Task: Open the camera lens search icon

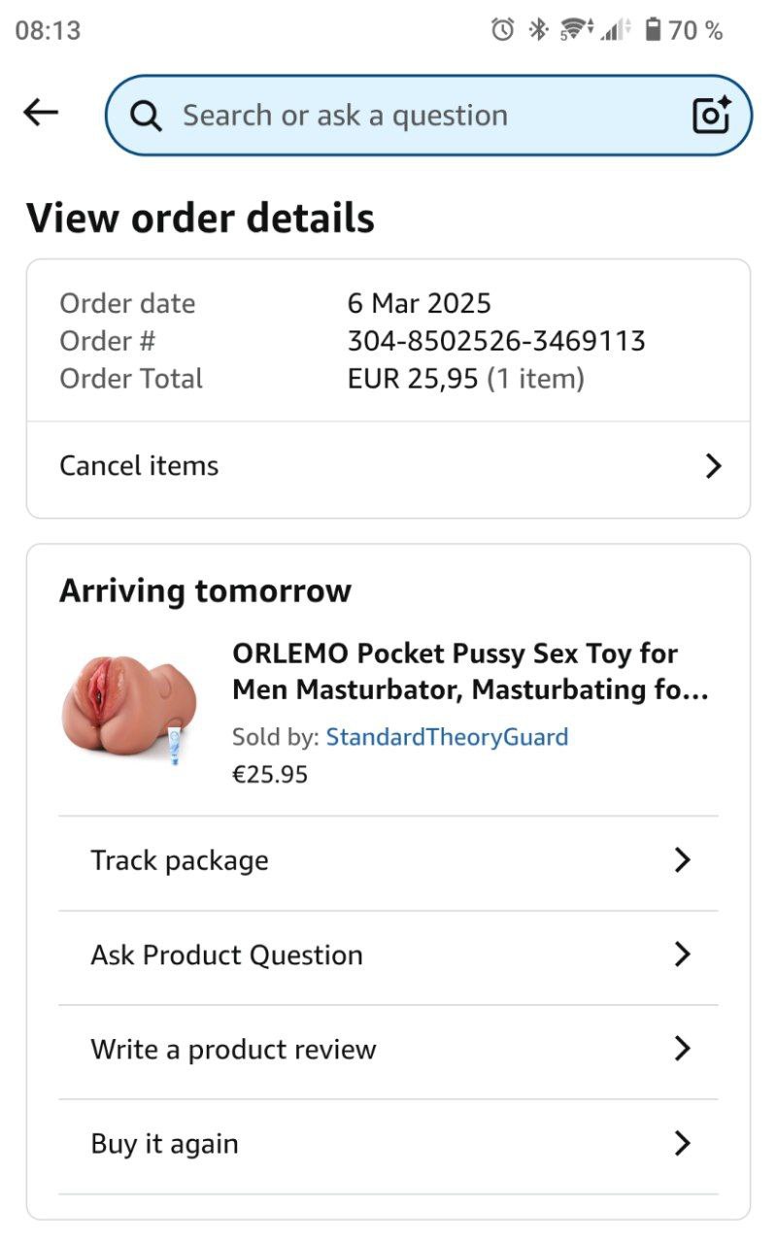Action: [711, 116]
